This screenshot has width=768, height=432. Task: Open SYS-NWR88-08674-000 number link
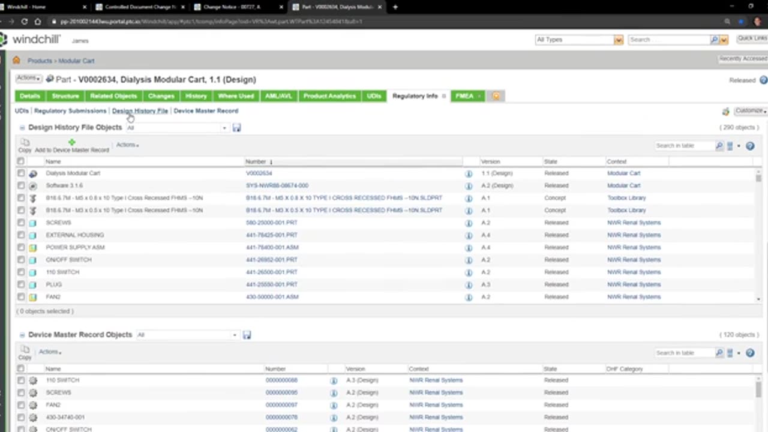pos(277,185)
